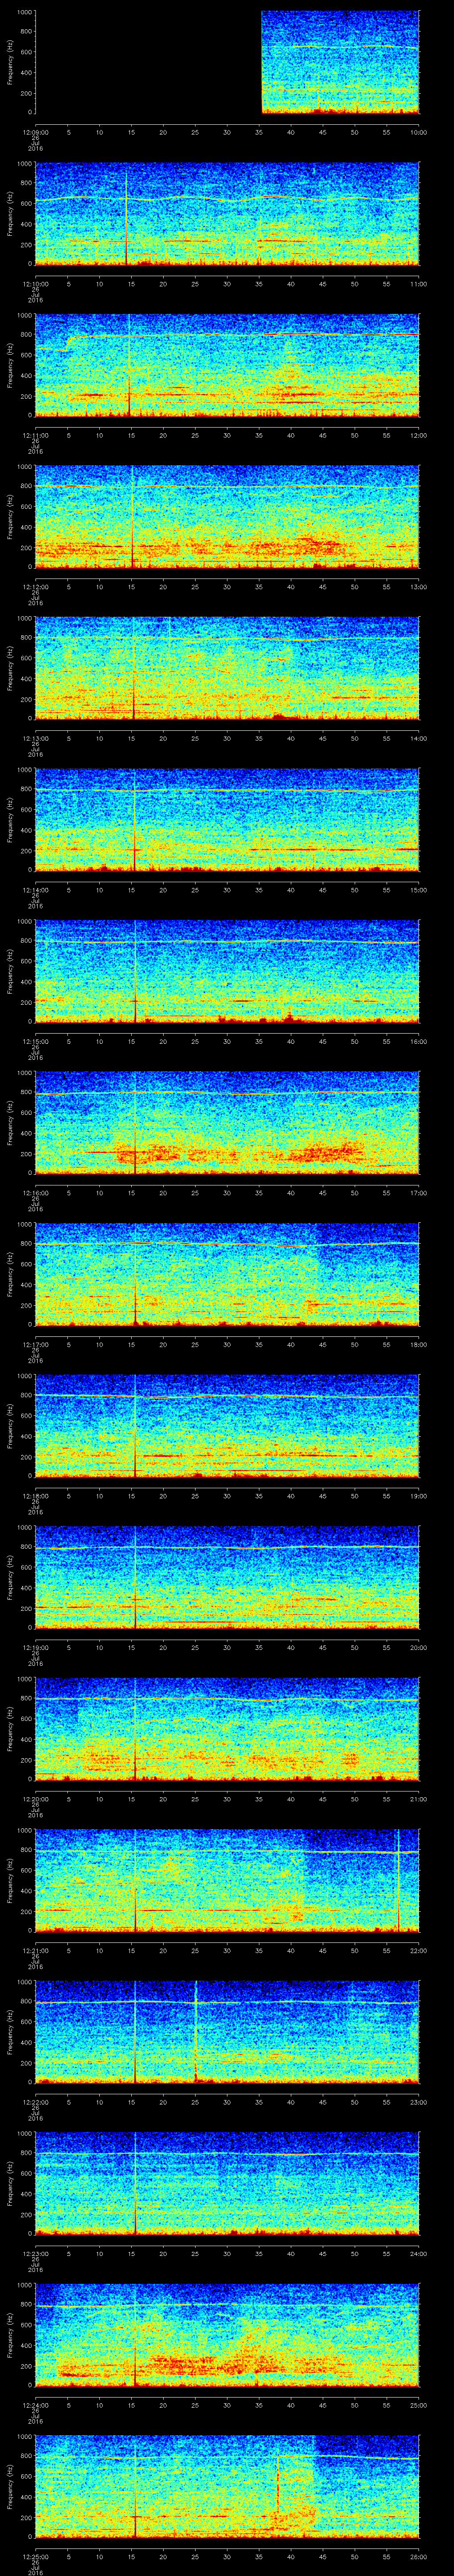454x2576 pixels.
Task: Click the 10:00 end-of-axis time label
Action: [x=418, y=131]
